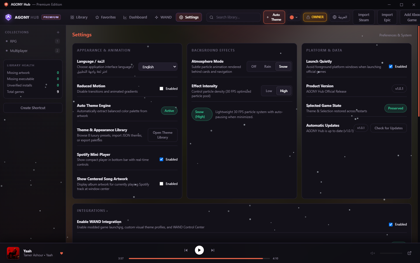Adjust the player volume slider
Screen dimensions: 420x263
[x=391, y=253]
